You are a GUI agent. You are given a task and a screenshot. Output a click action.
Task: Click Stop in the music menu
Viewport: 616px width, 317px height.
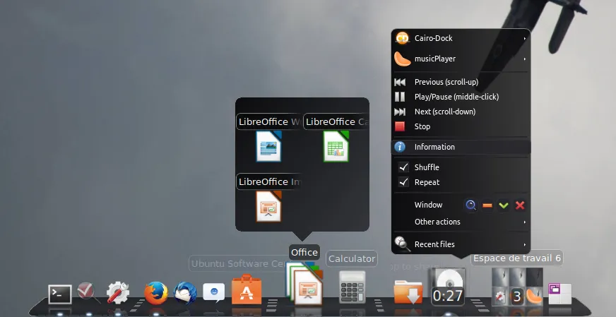[x=422, y=126]
